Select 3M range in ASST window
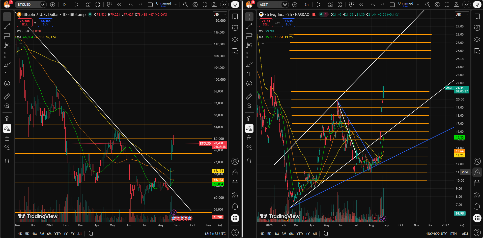Image resolution: width=483 pixels, height=238 pixels. pyautogui.click(x=284, y=234)
